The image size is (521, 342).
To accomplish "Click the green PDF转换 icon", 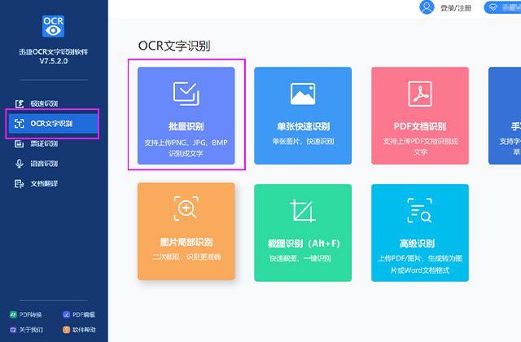I will [13, 314].
